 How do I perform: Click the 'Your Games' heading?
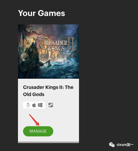42,13
